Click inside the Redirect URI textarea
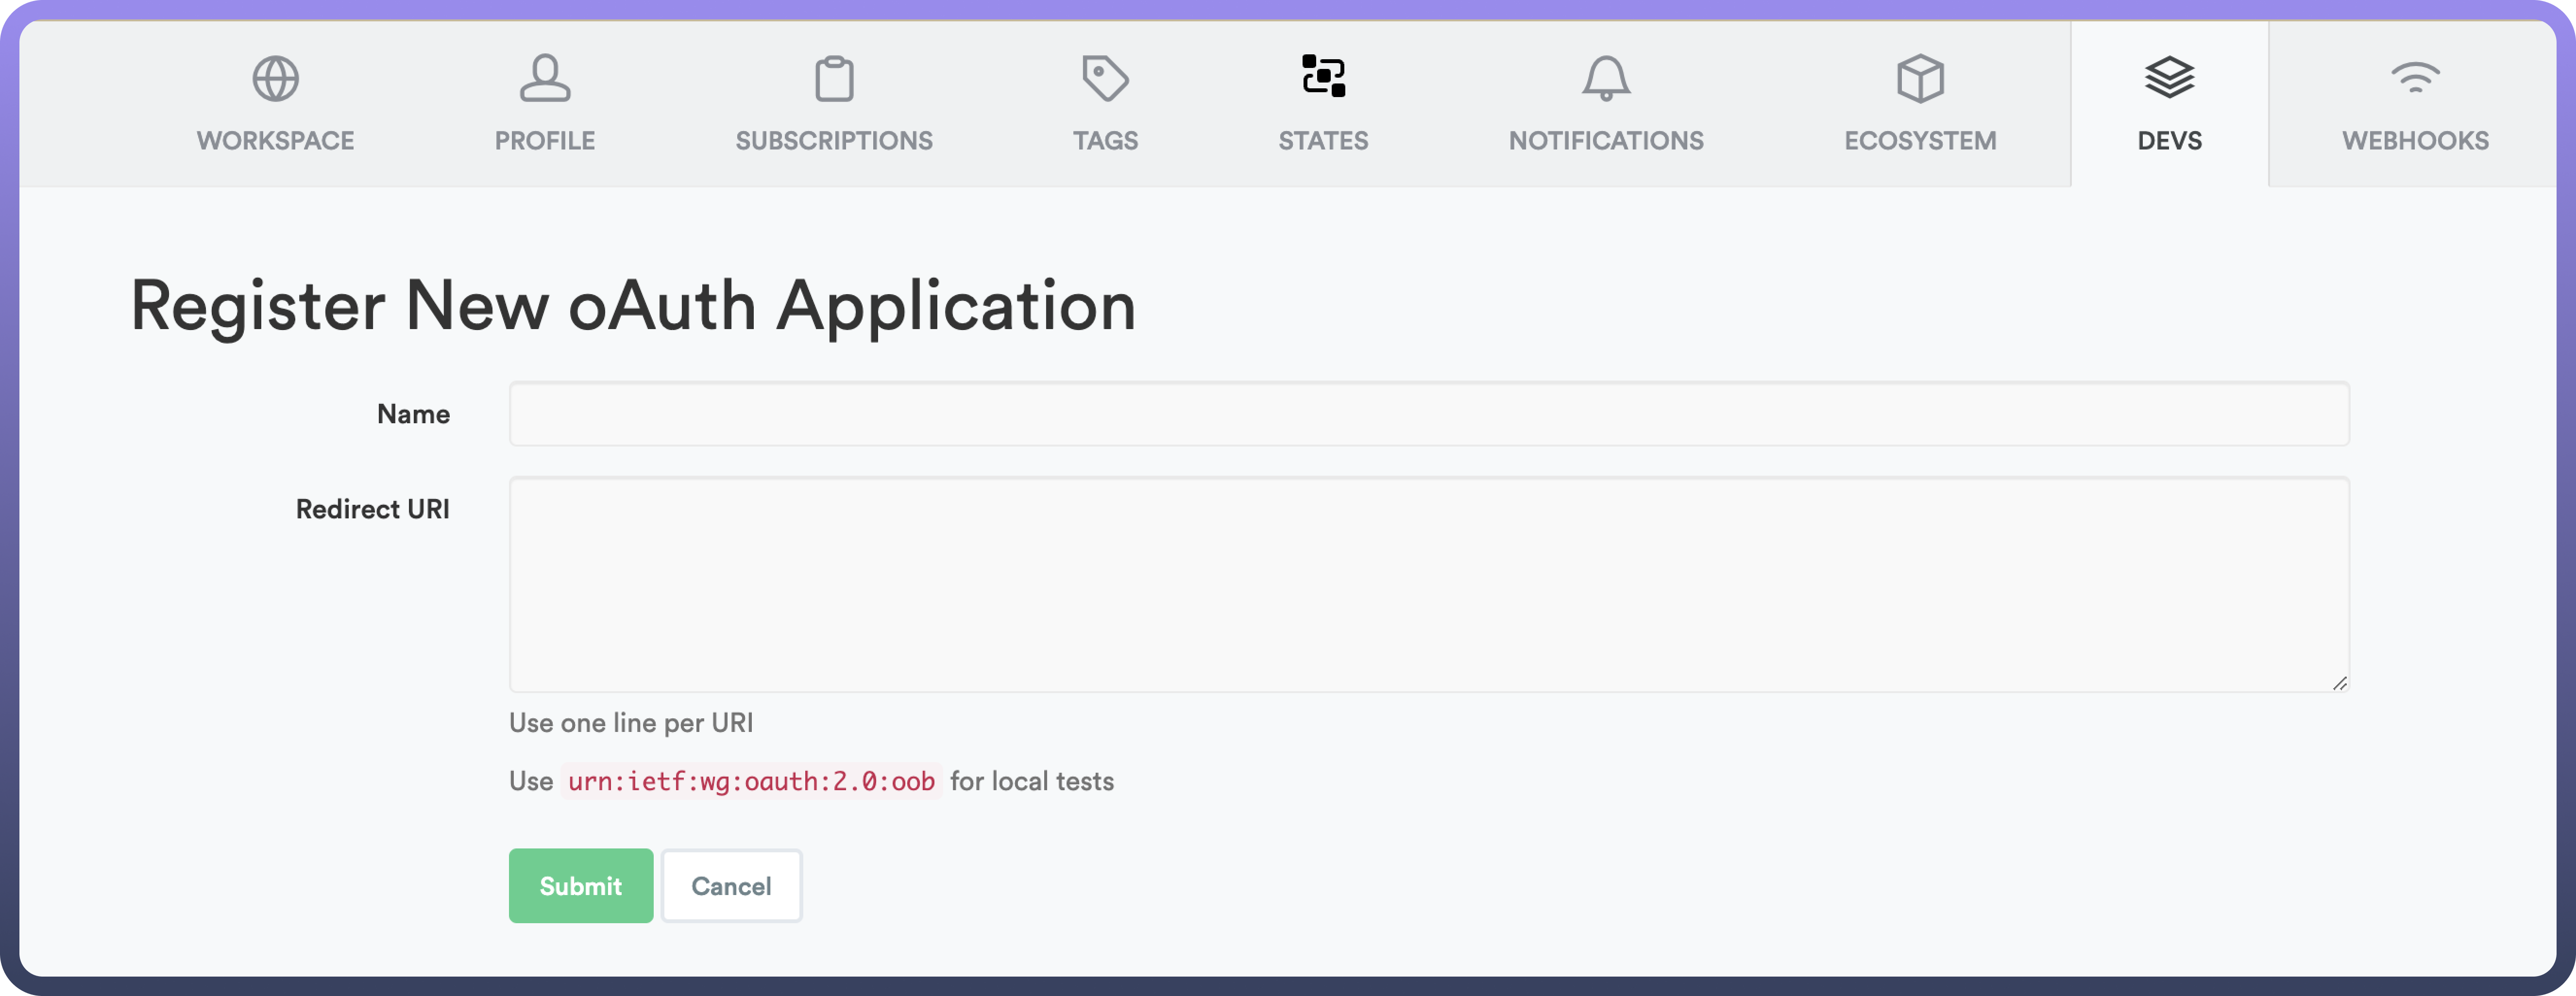This screenshot has width=2576, height=996. tap(1428, 584)
